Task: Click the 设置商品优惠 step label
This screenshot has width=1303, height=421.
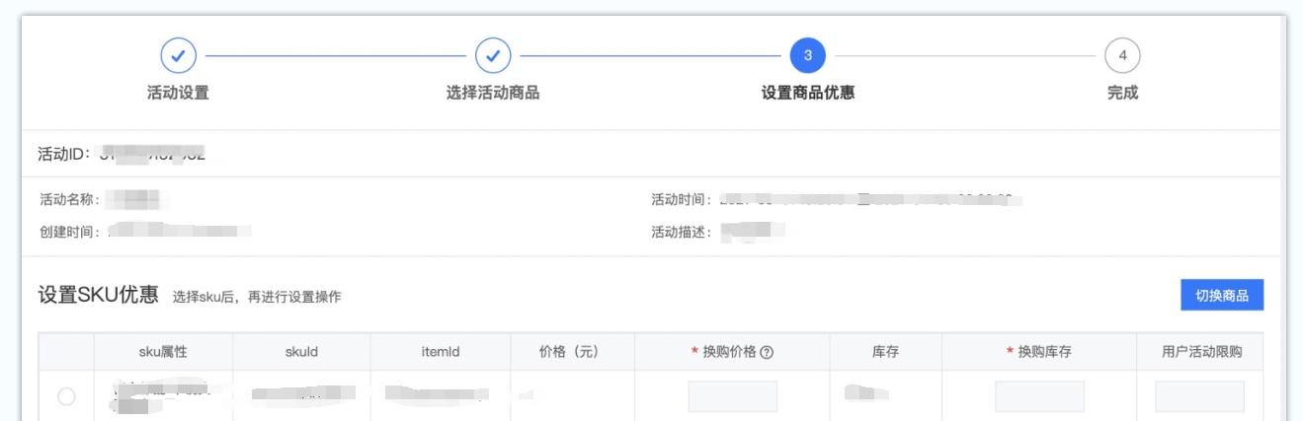Action: click(x=807, y=94)
